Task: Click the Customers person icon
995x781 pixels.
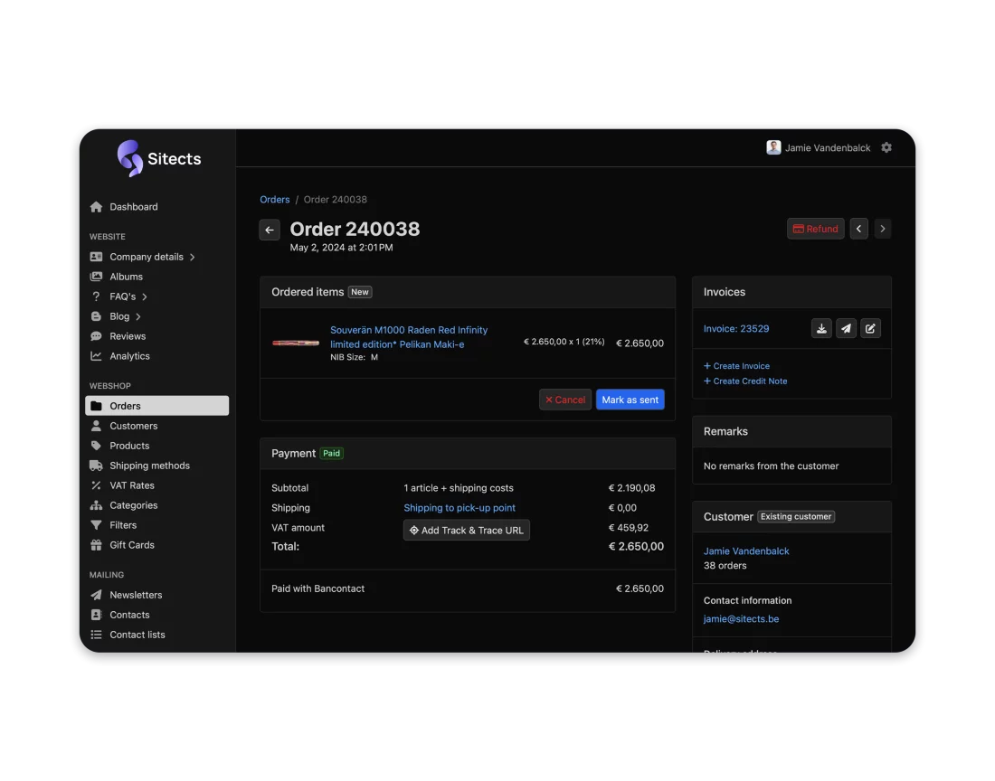Action: click(x=96, y=426)
